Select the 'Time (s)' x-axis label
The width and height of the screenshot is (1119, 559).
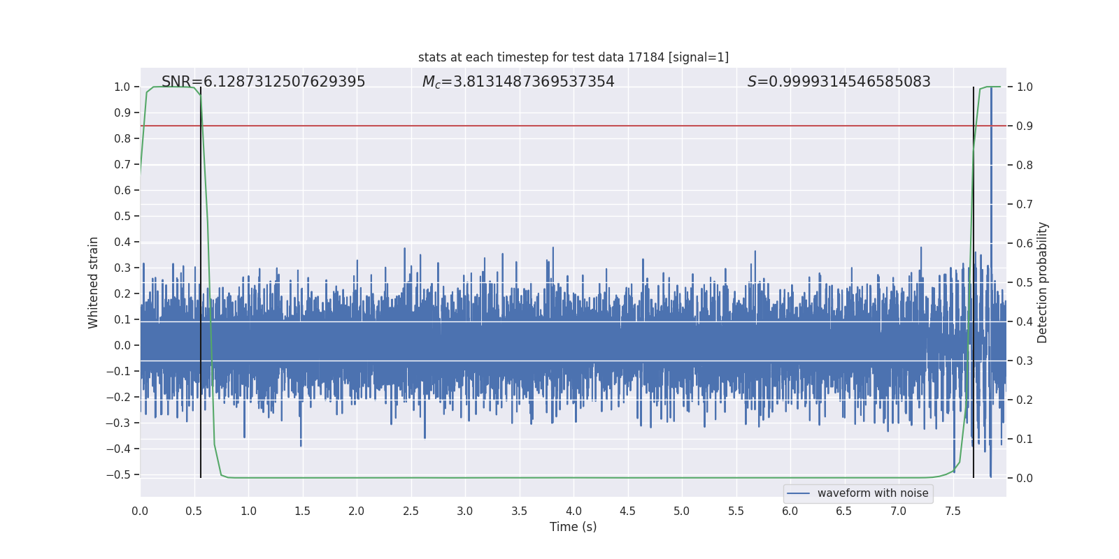click(573, 527)
